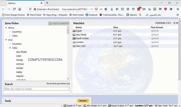Select the Options tab
This screenshot has height=107, width=181.
(x=25, y=3)
